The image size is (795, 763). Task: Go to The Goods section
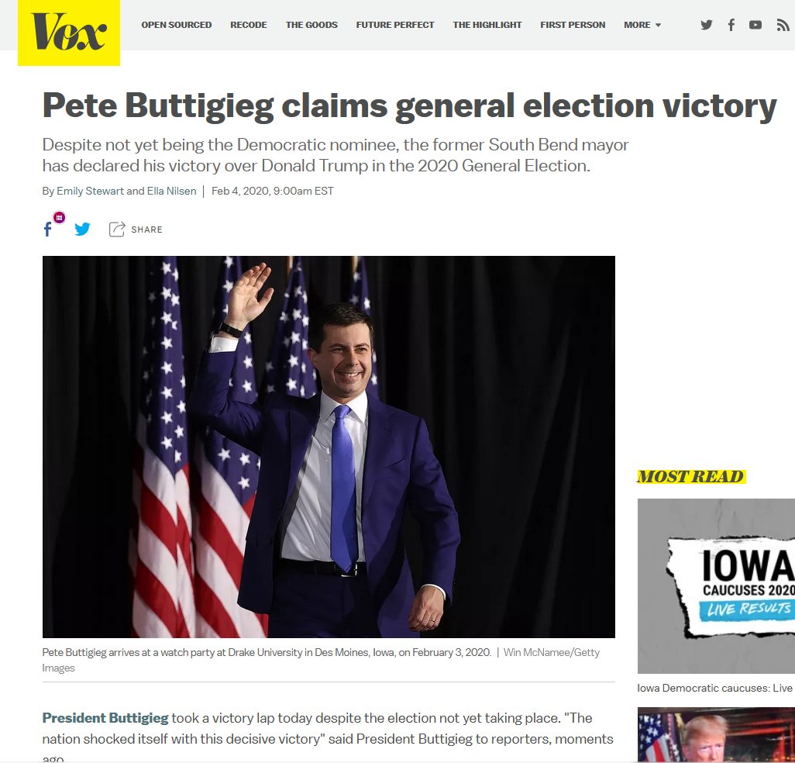click(x=311, y=25)
